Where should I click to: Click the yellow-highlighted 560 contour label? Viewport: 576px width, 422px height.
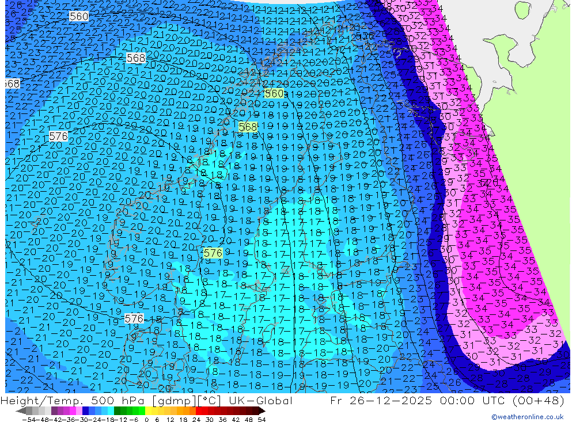(274, 94)
